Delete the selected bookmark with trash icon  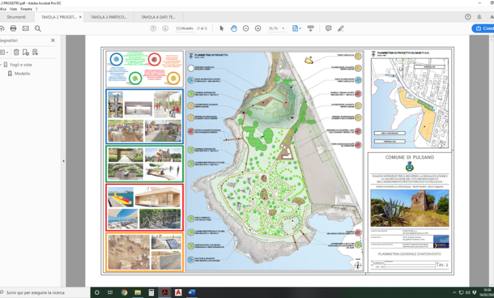coord(16,52)
